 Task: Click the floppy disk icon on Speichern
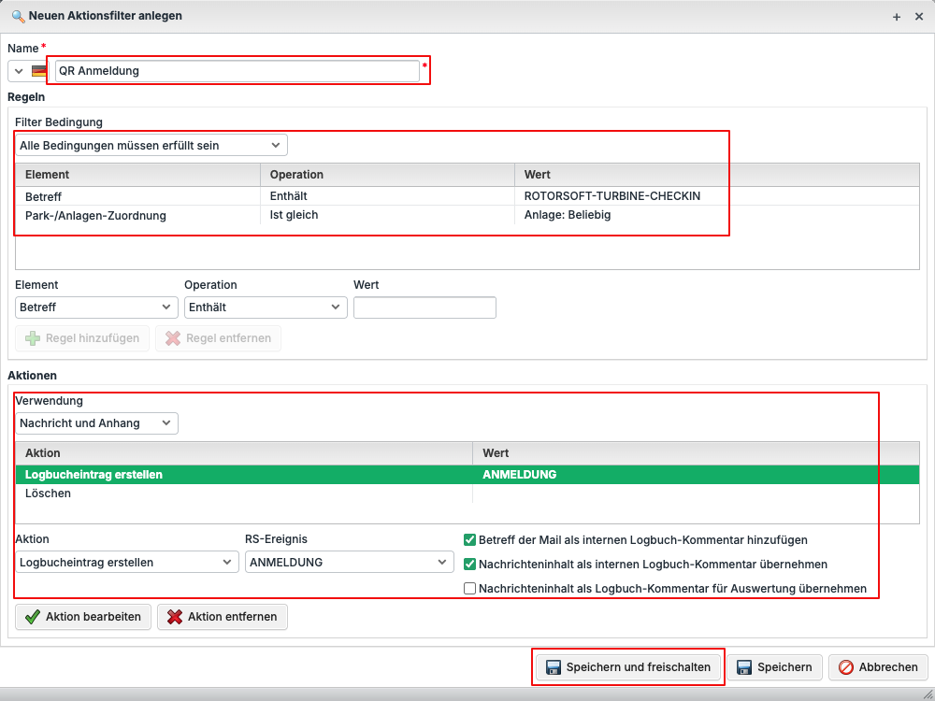tap(744, 667)
